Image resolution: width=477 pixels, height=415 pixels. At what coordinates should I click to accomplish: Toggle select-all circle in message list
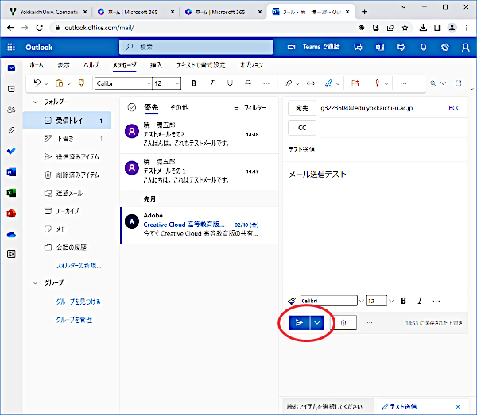pos(132,107)
